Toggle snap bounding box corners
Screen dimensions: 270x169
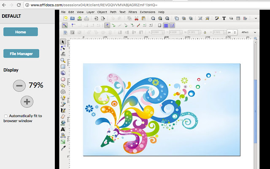[73, 25]
